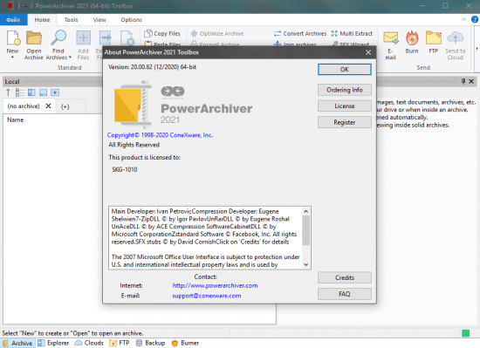The height and width of the screenshot is (348, 480).
Task: Open the New button dropdown arrow
Action: [12, 58]
